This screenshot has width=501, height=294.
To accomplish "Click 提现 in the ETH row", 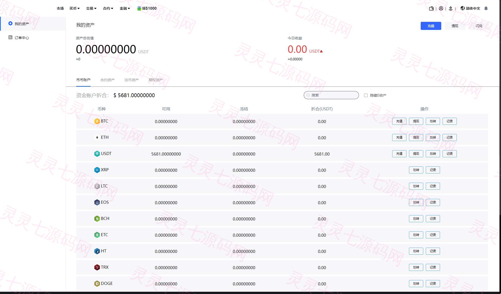I will tap(416, 137).
